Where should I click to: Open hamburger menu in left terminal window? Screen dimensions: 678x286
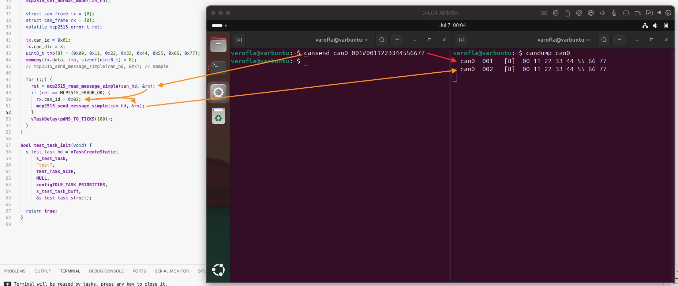(397, 40)
